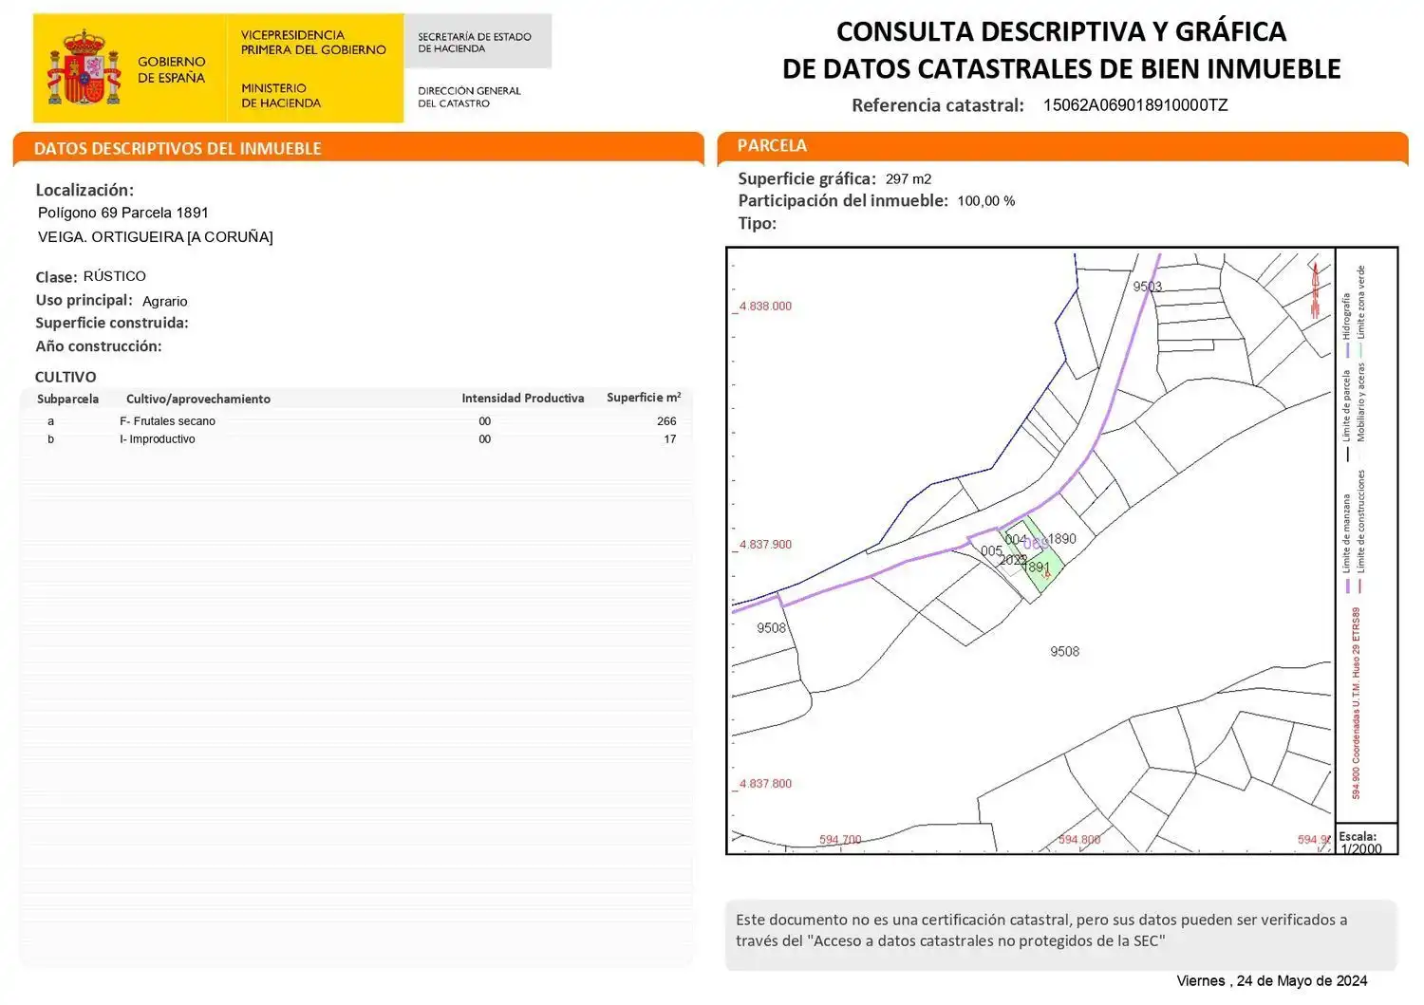Image resolution: width=1424 pixels, height=1005 pixels.
Task: Click the Spanish coat of arms emblem
Action: [x=84, y=67]
